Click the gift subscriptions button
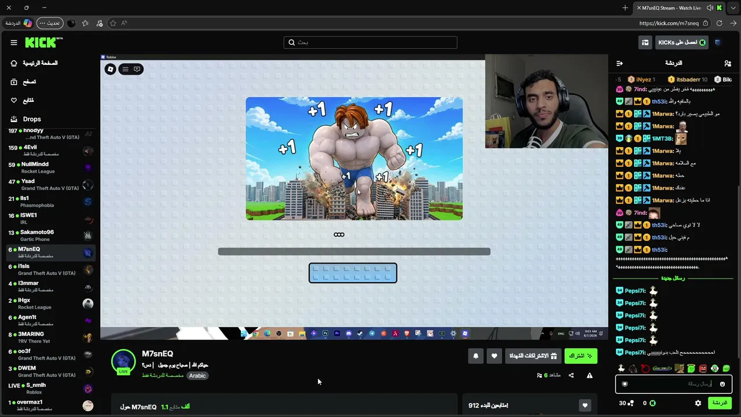Image resolution: width=741 pixels, height=417 pixels. [533, 356]
